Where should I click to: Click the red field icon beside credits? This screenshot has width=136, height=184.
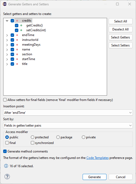click(17, 21)
